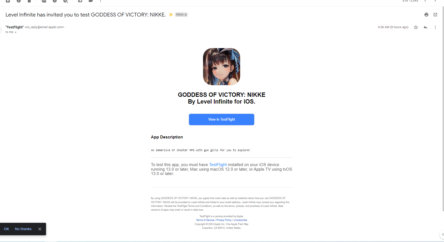Click the '8 of 13,545' message counter

click(410, 1)
